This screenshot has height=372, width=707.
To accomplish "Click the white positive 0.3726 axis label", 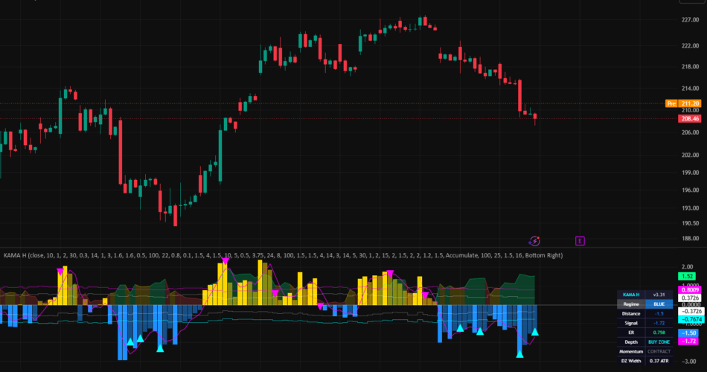I will [689, 298].
